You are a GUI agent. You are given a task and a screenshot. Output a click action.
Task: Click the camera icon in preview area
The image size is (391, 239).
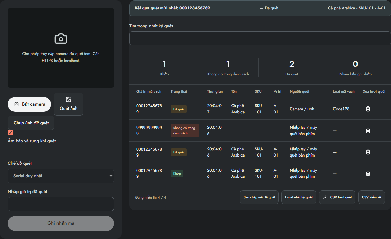[61, 39]
